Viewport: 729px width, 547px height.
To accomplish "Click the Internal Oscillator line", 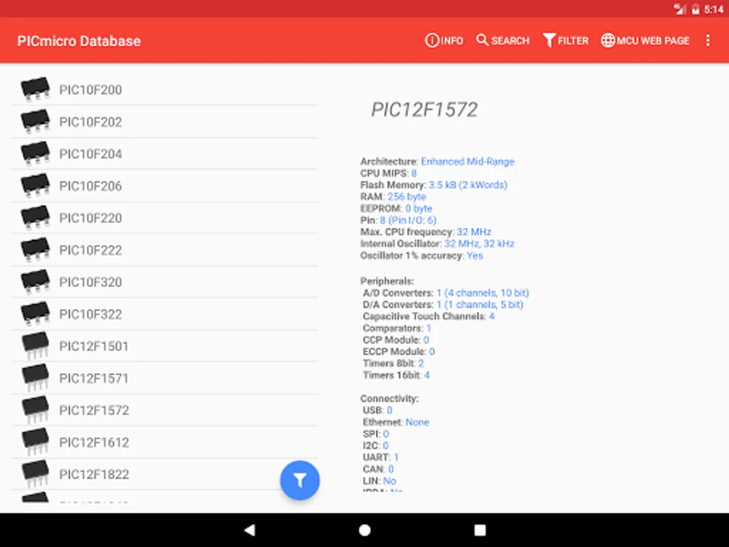I will tap(437, 244).
